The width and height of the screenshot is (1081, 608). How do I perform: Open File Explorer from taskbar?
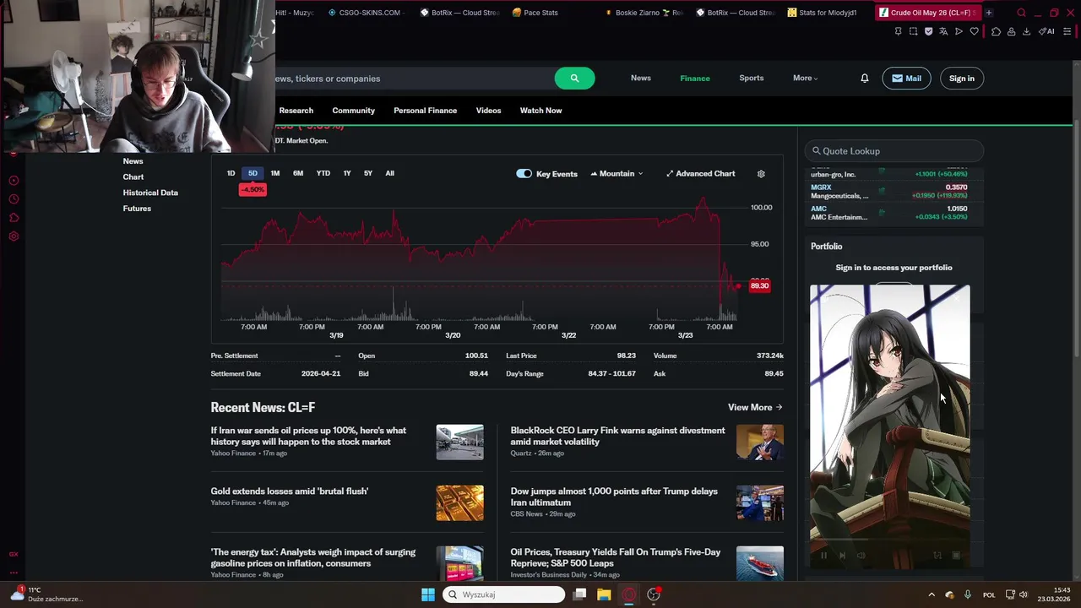(604, 594)
